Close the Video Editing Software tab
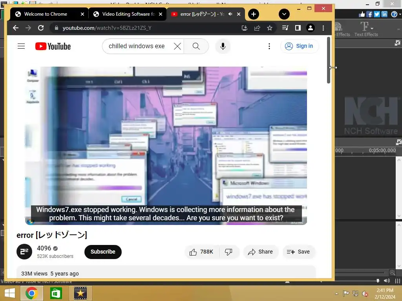 pos(161,14)
